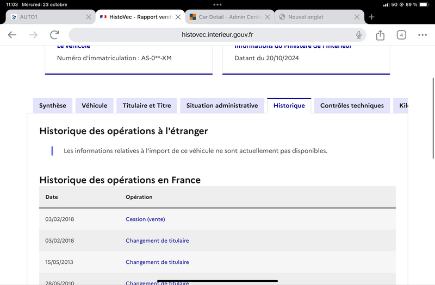This screenshot has height=285, width=435.
Task: Click Changement de titulaire dated 15/05/2013
Action: [x=157, y=262]
